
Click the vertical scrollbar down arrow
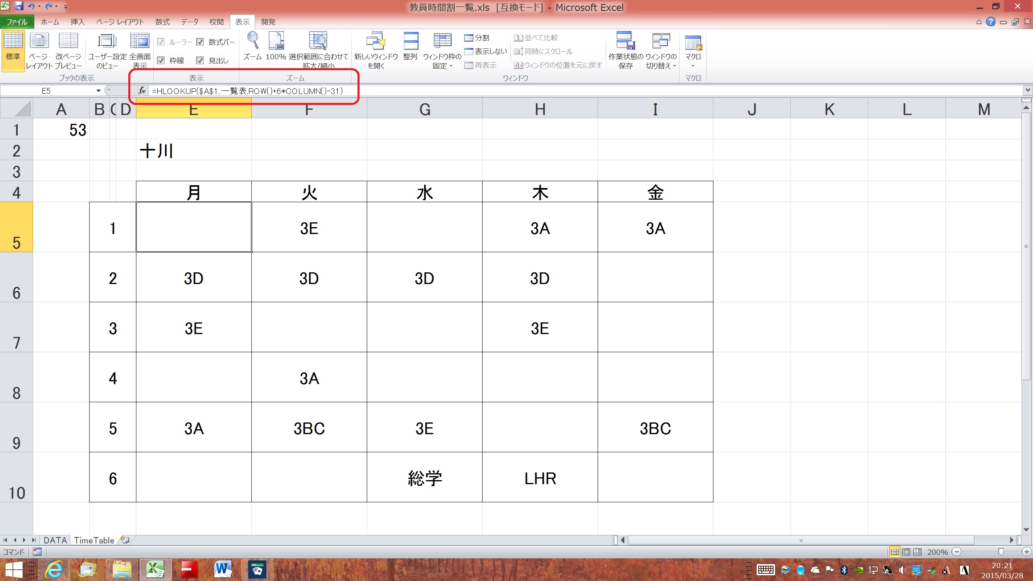(x=1027, y=530)
